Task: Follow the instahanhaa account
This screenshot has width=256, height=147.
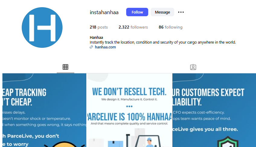Action: point(137,12)
